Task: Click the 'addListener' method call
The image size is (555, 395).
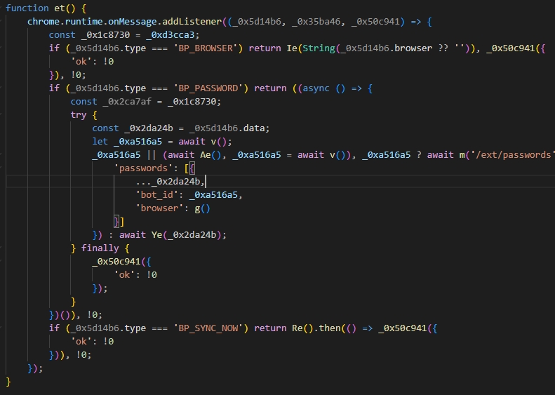Action: 192,22
